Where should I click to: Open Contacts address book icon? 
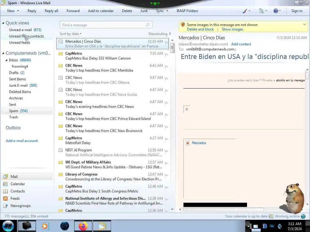pyautogui.click(x=5, y=191)
